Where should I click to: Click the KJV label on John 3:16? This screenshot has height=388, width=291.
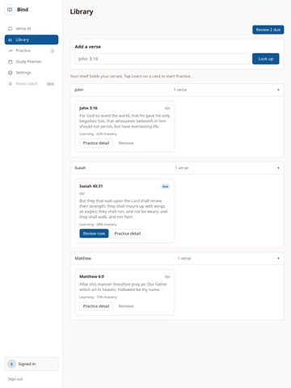[167, 108]
